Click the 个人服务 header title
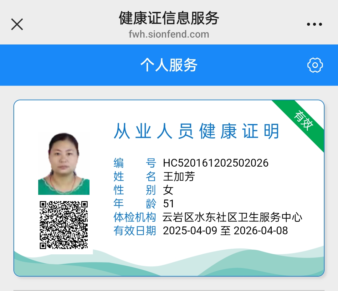338x291 pixels. (x=169, y=65)
